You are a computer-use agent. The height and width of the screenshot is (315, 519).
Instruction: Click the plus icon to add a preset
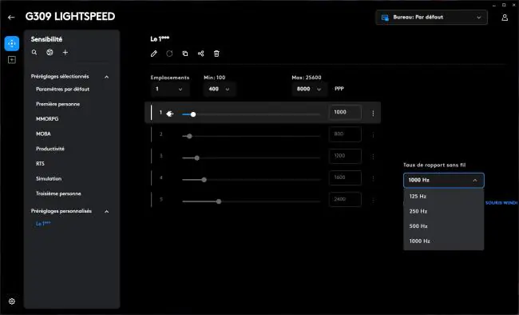click(65, 53)
